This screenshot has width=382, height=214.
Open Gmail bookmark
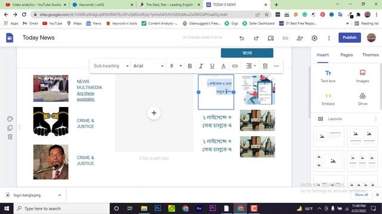click(30, 24)
